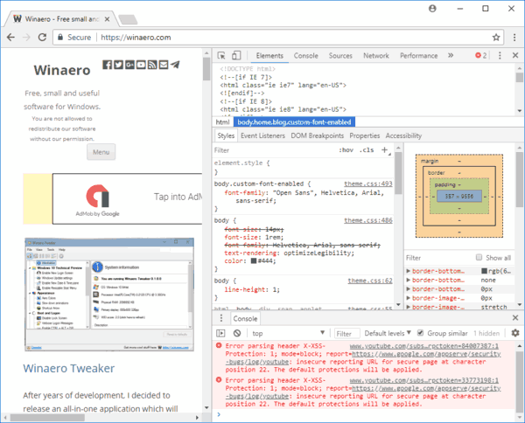The width and height of the screenshot is (525, 423).
Task: Open console settings gear
Action: [515, 333]
